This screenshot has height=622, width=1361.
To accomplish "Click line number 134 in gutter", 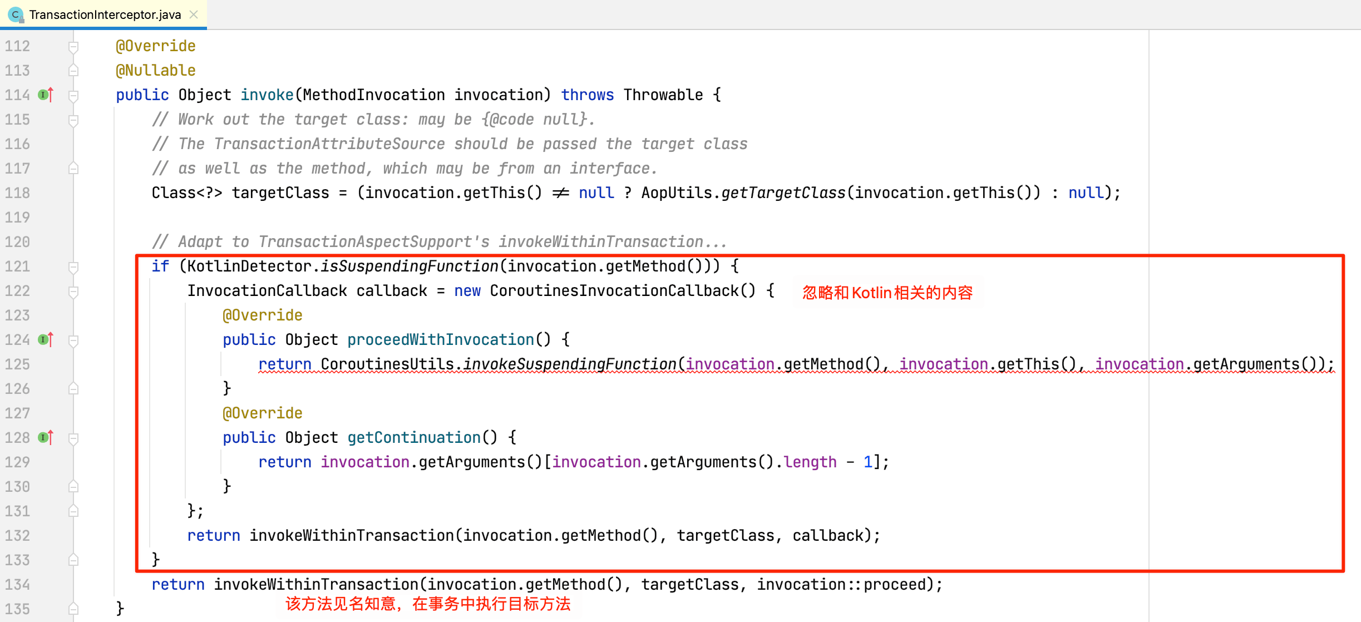I will pos(18,585).
